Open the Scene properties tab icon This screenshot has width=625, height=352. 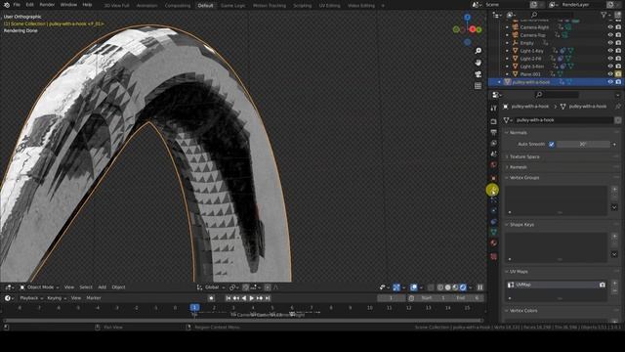point(493,154)
